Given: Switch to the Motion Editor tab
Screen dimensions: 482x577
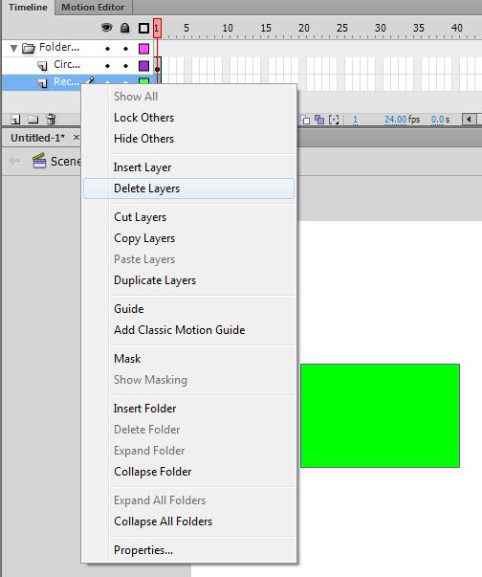Looking at the screenshot, I should coord(93,8).
